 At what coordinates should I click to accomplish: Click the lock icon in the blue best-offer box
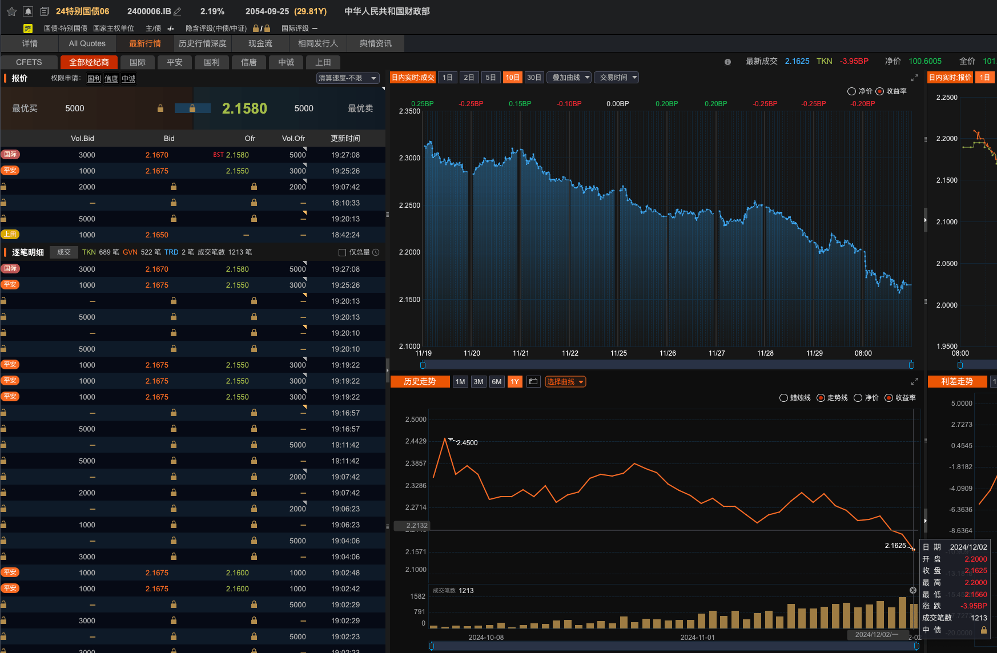tap(192, 108)
